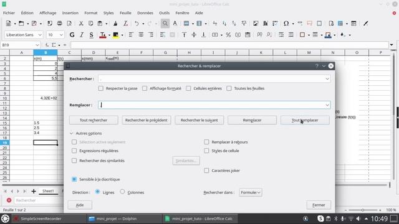Click the Find & Replace magnifier icon

click(x=165, y=24)
